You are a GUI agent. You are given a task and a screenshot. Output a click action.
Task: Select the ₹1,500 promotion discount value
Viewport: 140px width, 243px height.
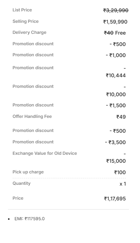pos(116,106)
